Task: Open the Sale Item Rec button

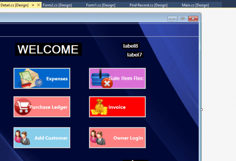Action: [117, 78]
